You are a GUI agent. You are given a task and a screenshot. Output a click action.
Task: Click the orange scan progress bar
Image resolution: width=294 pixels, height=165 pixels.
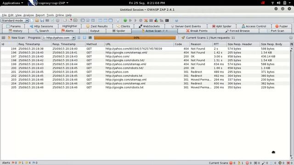136,38
